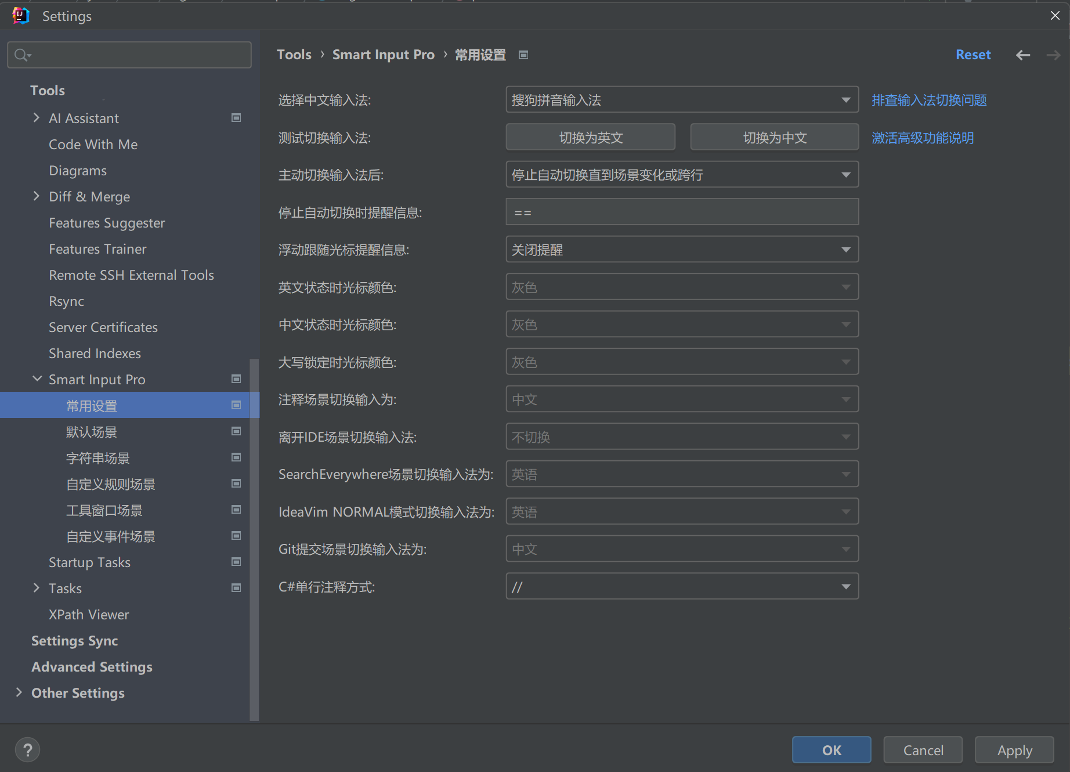This screenshot has height=772, width=1070.
Task: Select Features Suggester in the tree
Action: coord(107,222)
